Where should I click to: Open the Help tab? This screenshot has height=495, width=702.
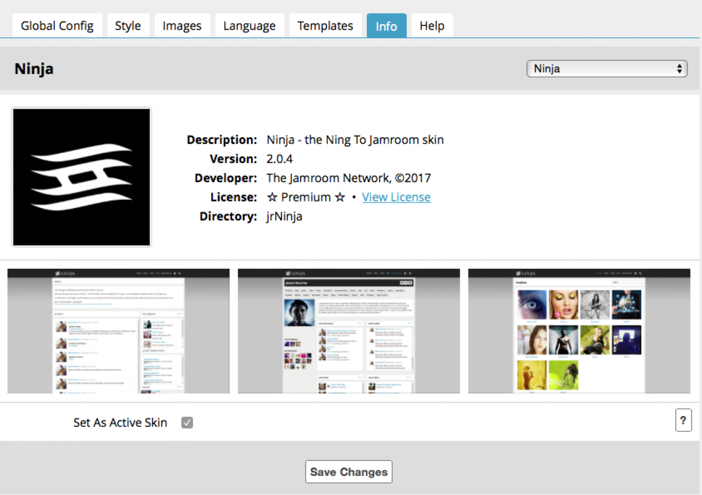432,26
